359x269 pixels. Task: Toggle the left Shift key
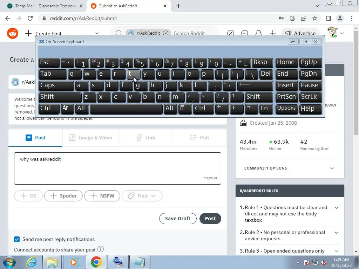tap(60, 98)
